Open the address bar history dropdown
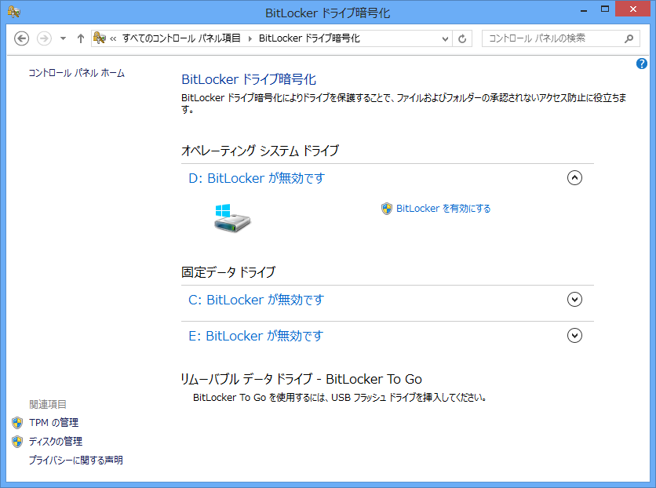656x488 pixels. (x=445, y=39)
